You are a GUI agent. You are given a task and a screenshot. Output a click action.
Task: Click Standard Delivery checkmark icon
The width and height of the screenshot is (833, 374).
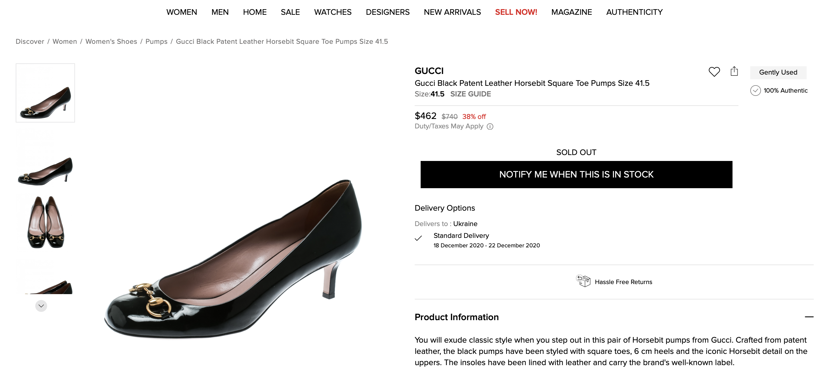418,238
